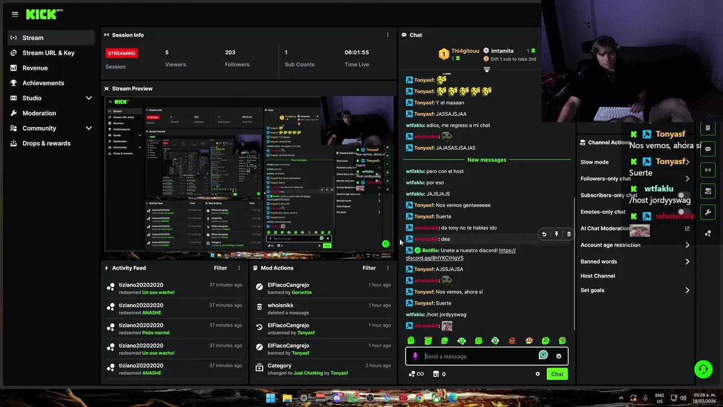Open File Explorer from taskbar
Viewport: 723px width, 407px height.
click(287, 398)
